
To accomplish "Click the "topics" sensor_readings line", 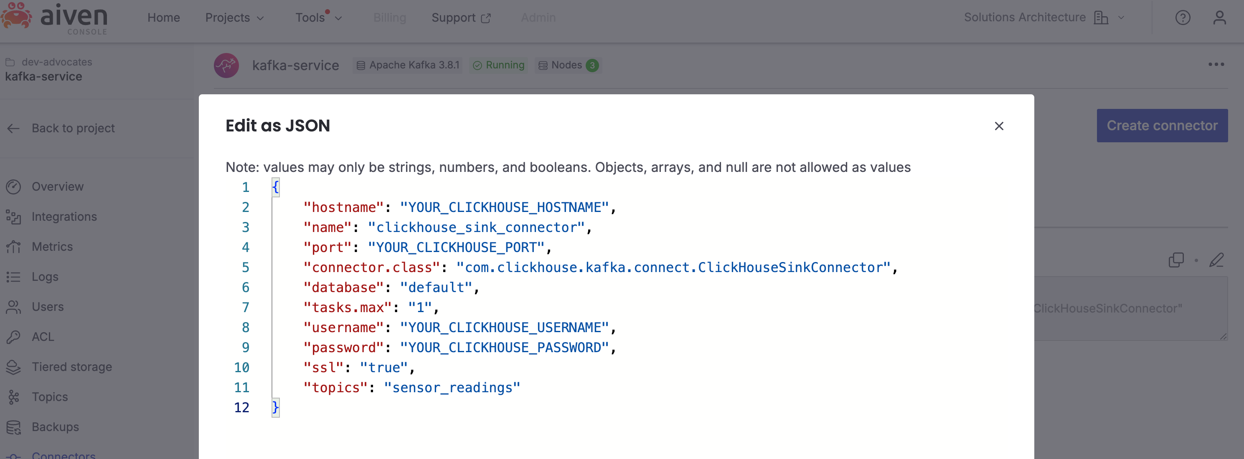I will coord(411,388).
